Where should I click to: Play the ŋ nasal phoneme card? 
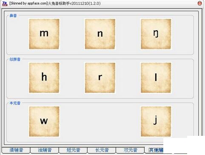tap(156, 34)
